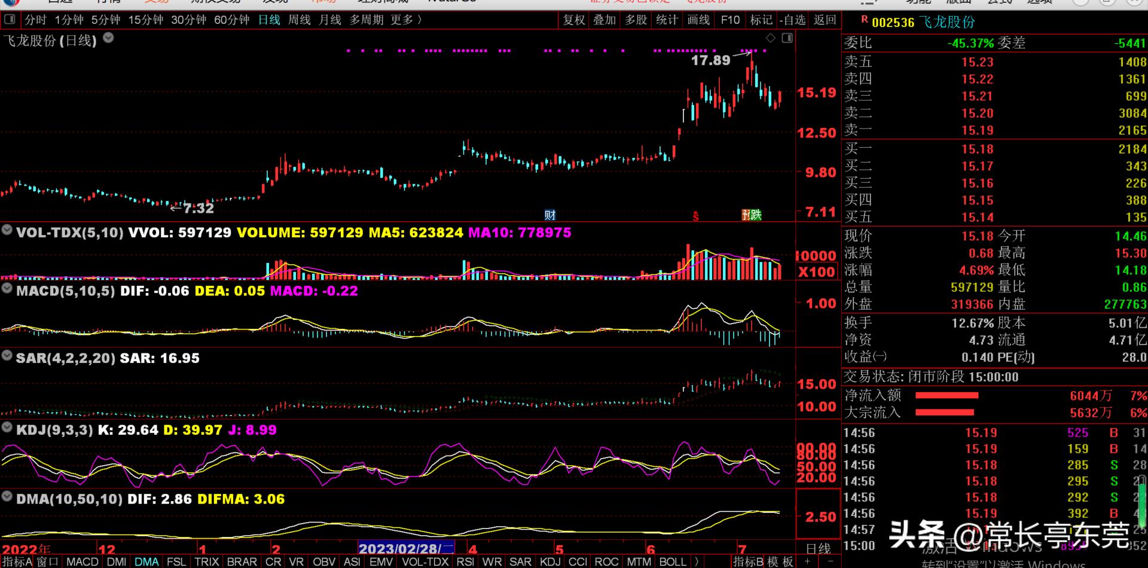Switch to 30分钟 period
Image resolution: width=1148 pixels, height=568 pixels.
[x=189, y=20]
